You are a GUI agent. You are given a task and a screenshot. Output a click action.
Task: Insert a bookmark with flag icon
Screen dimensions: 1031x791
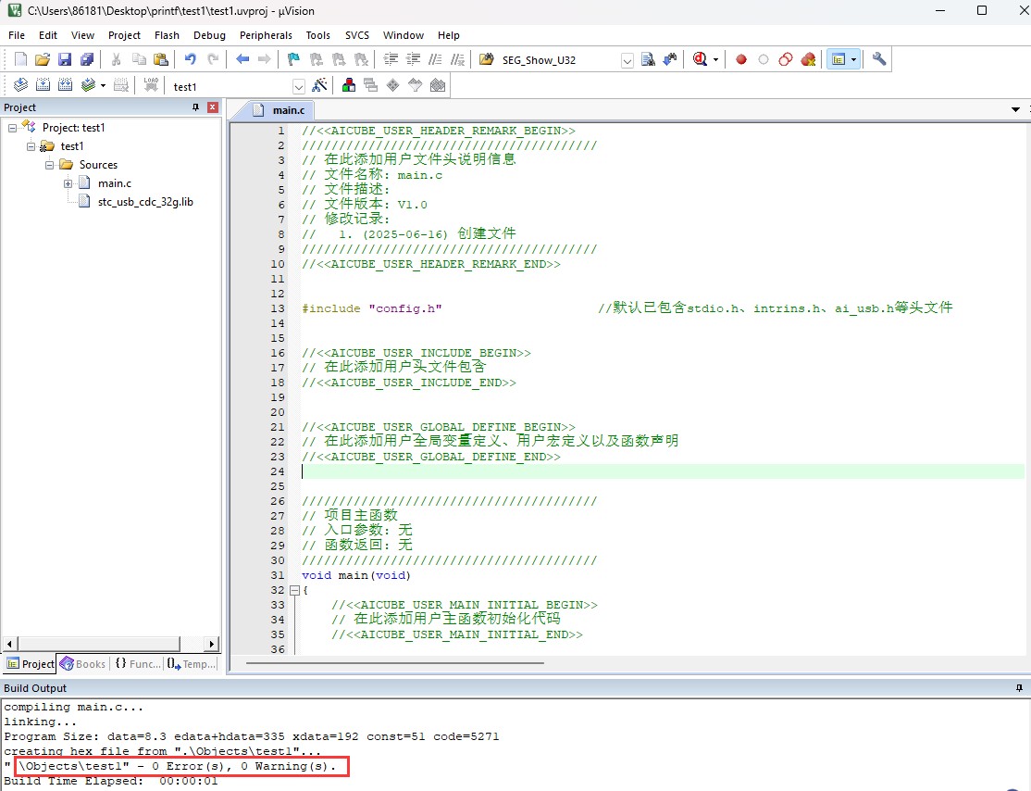click(293, 60)
